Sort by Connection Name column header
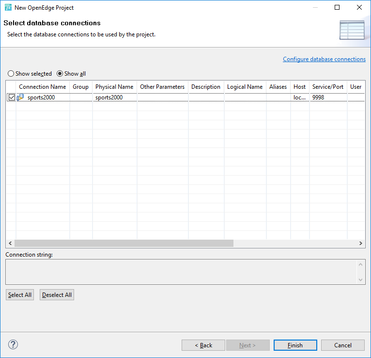Image resolution: width=371 pixels, height=358 pixels. pos(43,87)
